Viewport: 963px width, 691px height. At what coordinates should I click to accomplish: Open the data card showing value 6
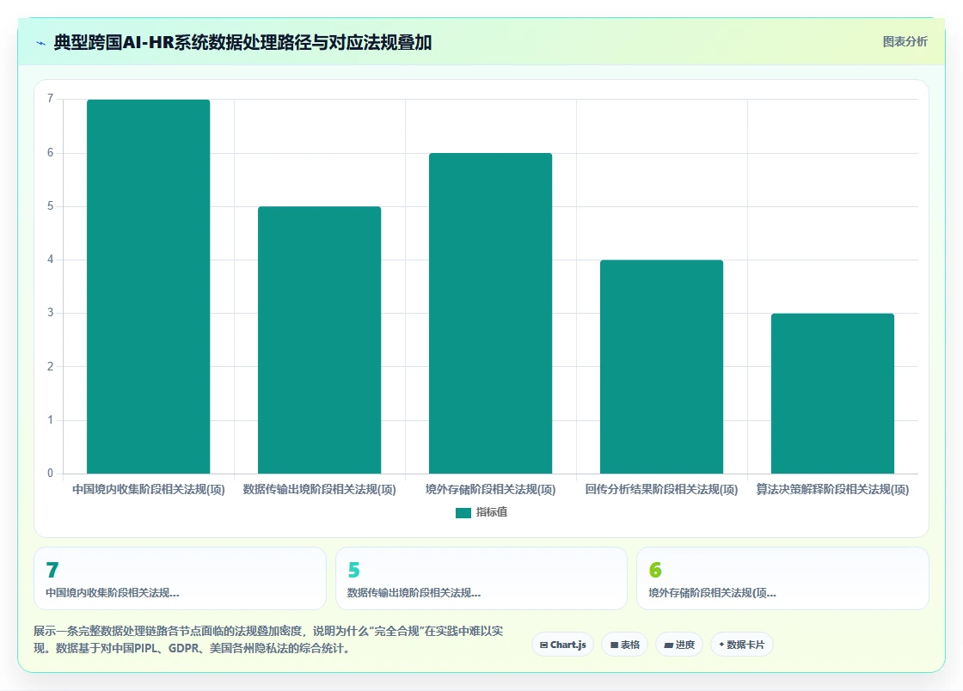click(782, 578)
